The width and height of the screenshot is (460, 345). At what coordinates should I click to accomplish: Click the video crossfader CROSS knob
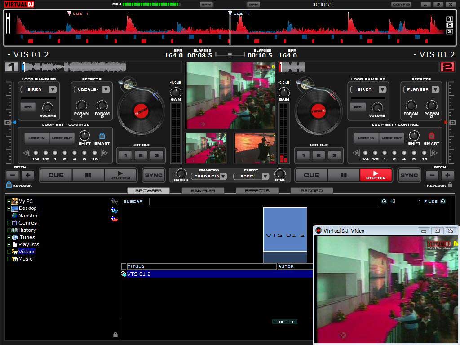[x=181, y=173]
